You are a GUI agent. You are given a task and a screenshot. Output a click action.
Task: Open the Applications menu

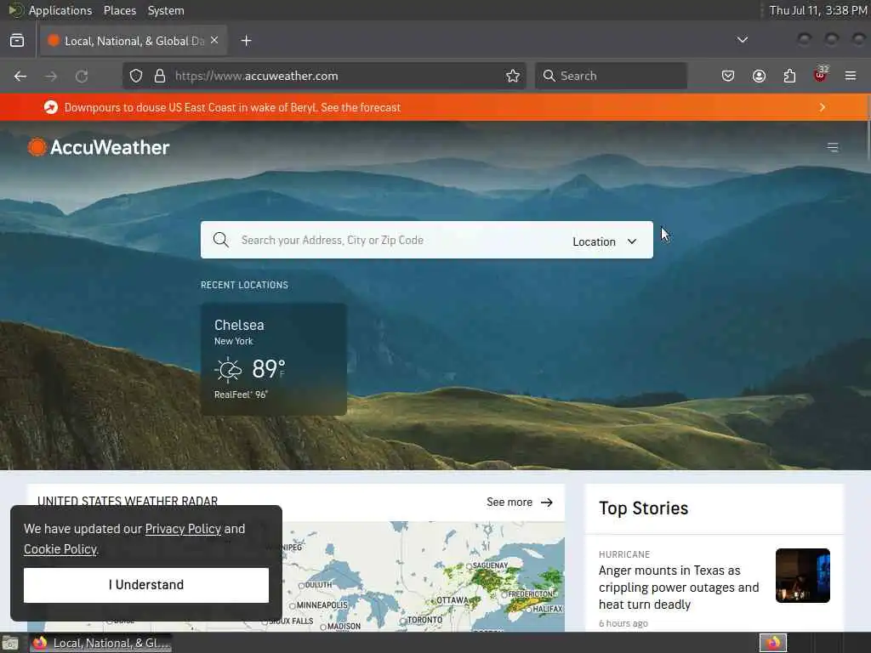pyautogui.click(x=60, y=10)
